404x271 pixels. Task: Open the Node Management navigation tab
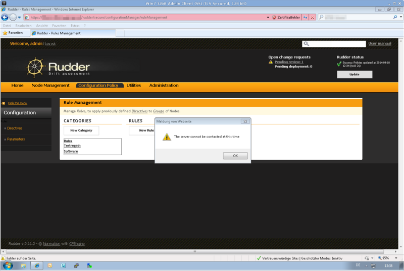[50, 85]
